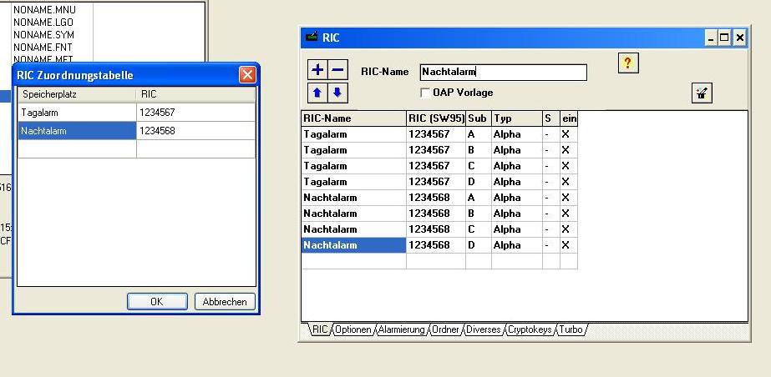The height and width of the screenshot is (377, 771).
Task: Move RIC entry up with arrow
Action: 318,93
